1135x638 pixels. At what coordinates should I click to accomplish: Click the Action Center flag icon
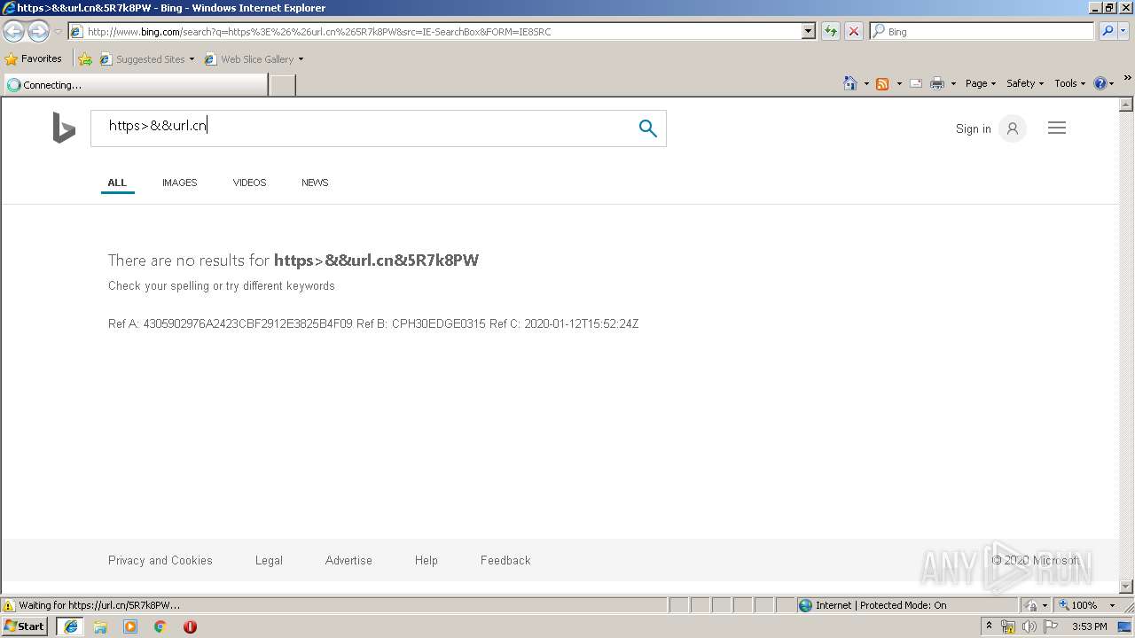[1051, 626]
